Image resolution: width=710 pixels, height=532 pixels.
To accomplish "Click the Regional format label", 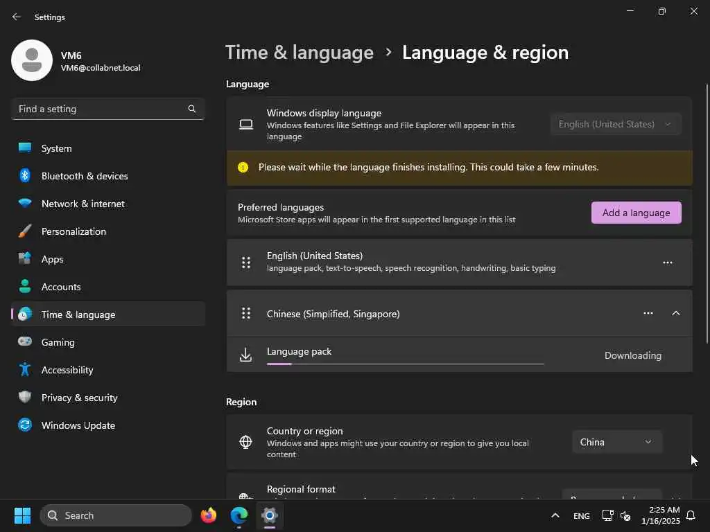I will [x=301, y=489].
